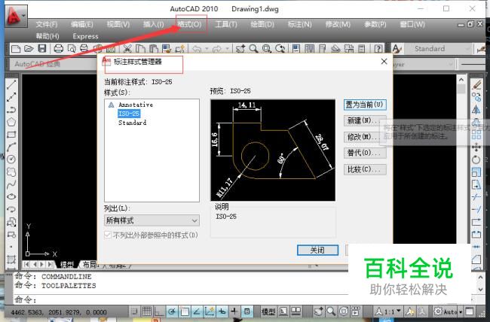Click the 比较(C) button
The image size is (490, 322).
pyautogui.click(x=365, y=169)
